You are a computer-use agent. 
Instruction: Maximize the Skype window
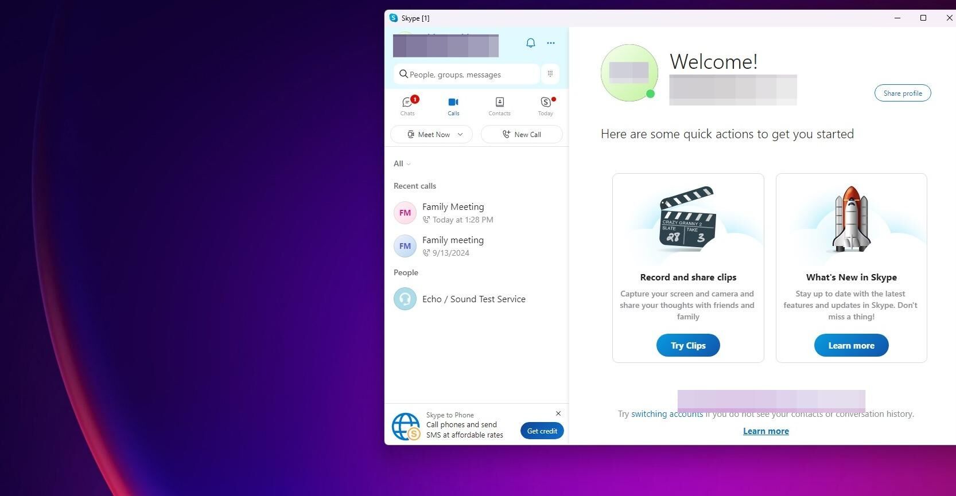click(x=923, y=18)
